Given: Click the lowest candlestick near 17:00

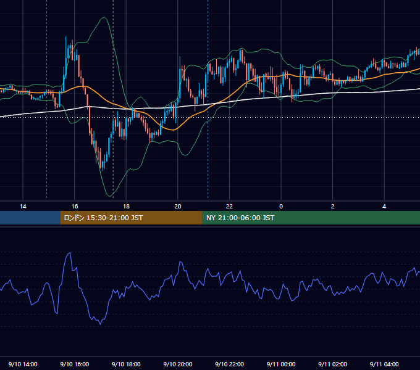Looking at the screenshot, I should [x=103, y=166].
